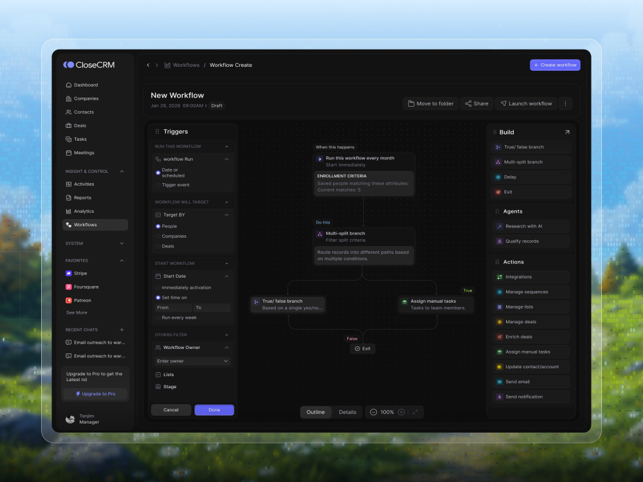Open first Email outreach chat
This screenshot has width=643, height=482.
96,343
